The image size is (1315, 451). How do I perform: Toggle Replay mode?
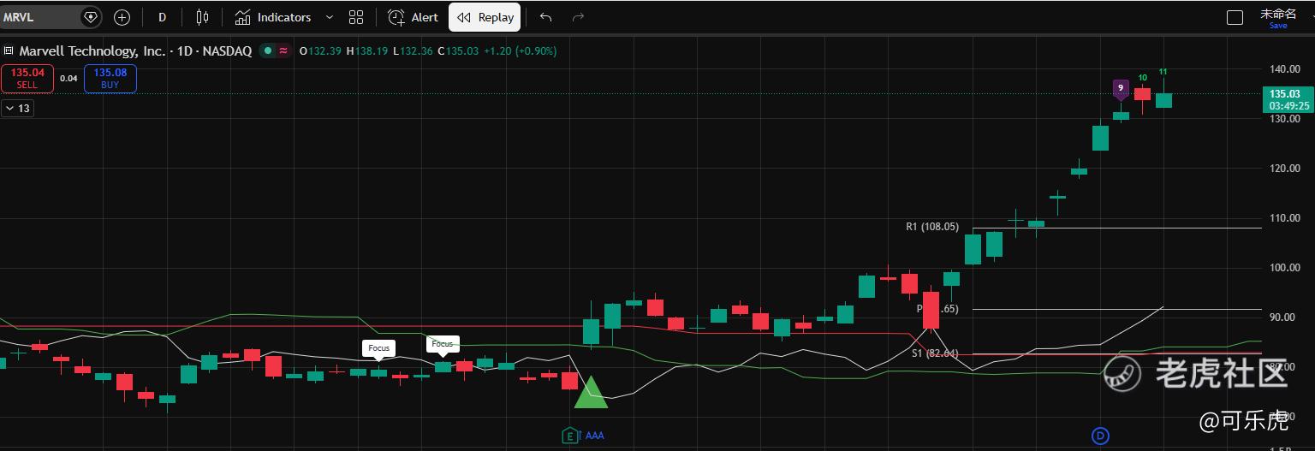(x=485, y=17)
